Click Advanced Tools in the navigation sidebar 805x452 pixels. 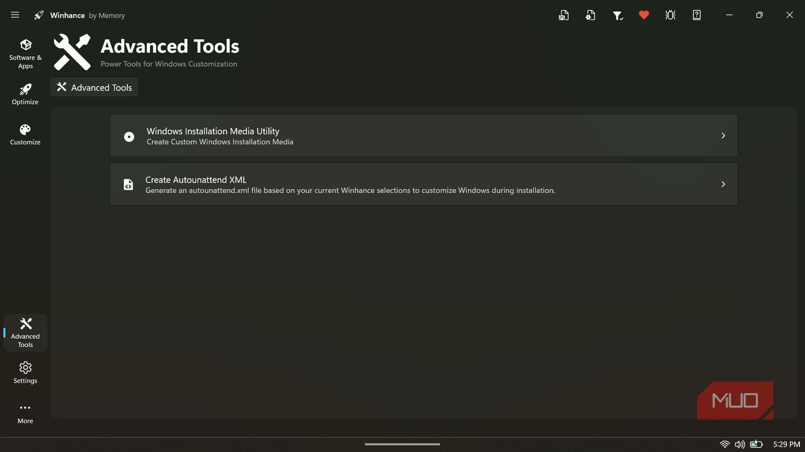pos(25,333)
